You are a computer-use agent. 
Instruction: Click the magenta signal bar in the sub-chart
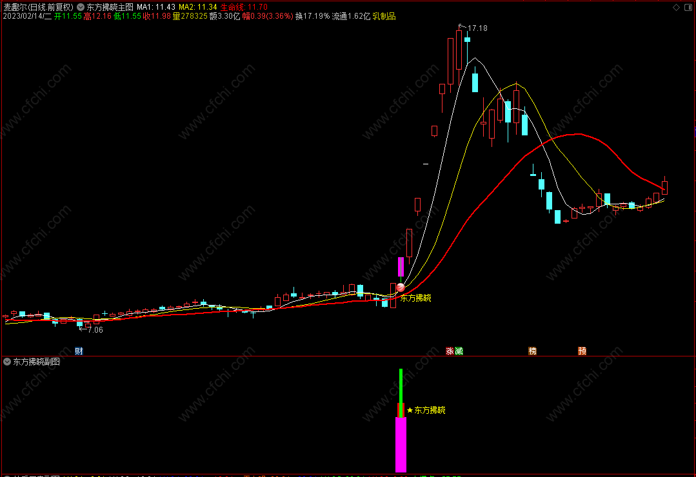[x=401, y=445]
